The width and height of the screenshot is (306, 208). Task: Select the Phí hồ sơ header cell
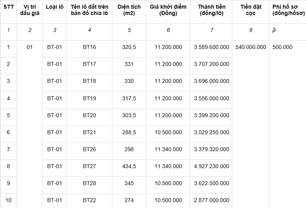coord(287,12)
